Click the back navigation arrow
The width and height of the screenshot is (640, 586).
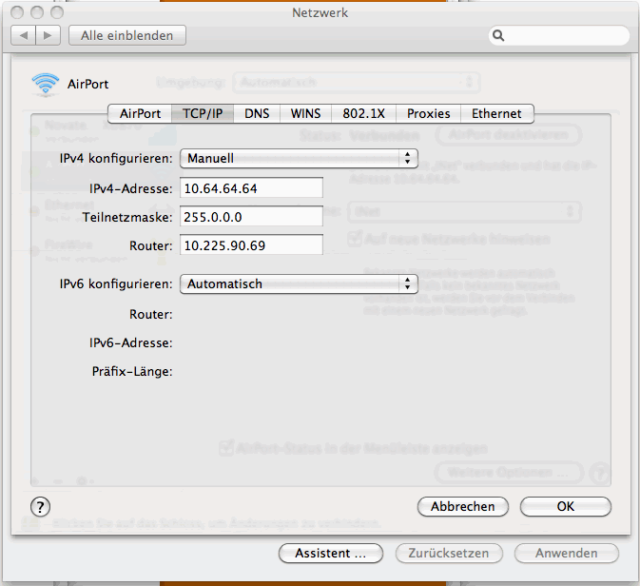[23, 35]
